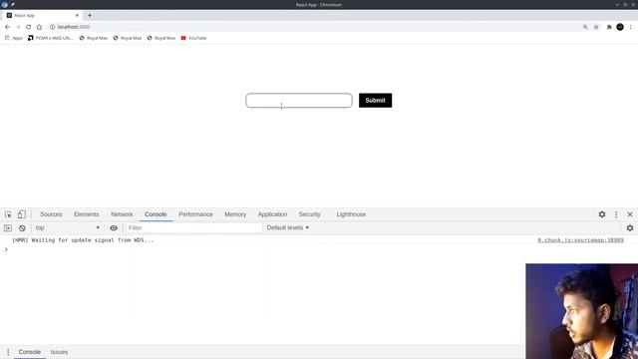Close the React App tab
The height and width of the screenshot is (359, 638).
tap(77, 16)
